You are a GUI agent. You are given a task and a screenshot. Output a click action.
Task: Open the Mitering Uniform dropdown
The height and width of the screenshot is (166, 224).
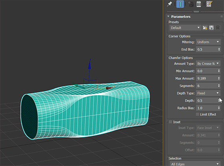point(208,42)
